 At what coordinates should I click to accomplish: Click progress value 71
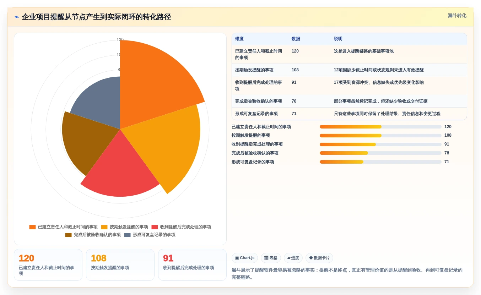447,162
